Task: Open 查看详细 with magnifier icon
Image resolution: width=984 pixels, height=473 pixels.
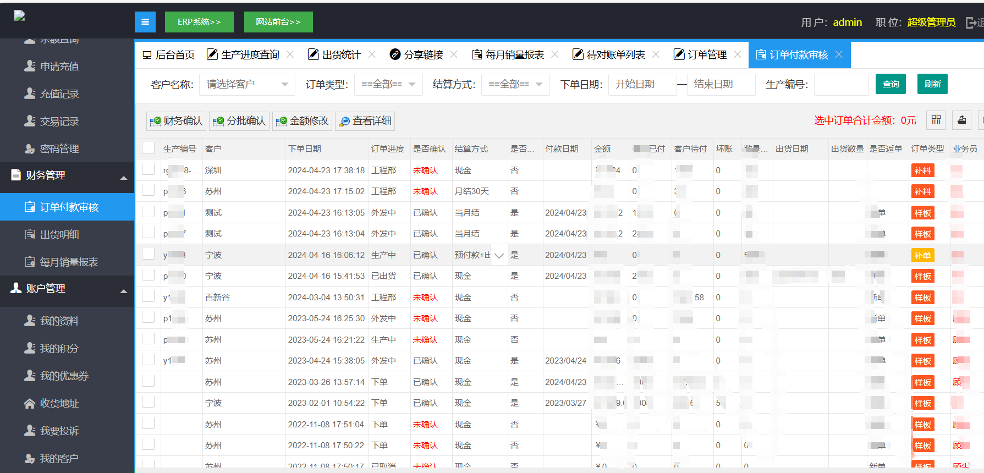Action: click(x=365, y=121)
